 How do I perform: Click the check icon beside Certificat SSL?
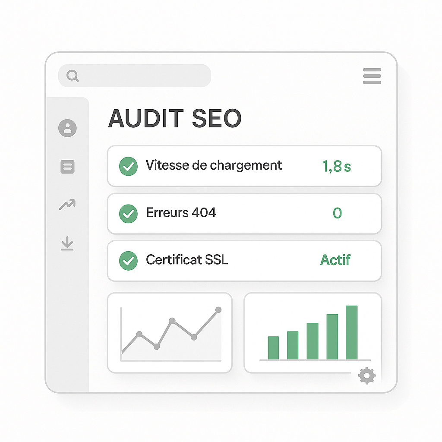(x=128, y=261)
